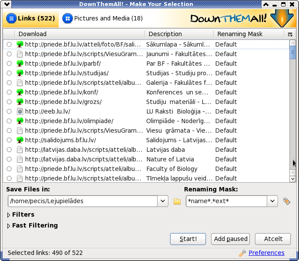Click the Save Files in path field
Viewport: 299px width, 261px height.
point(83,201)
